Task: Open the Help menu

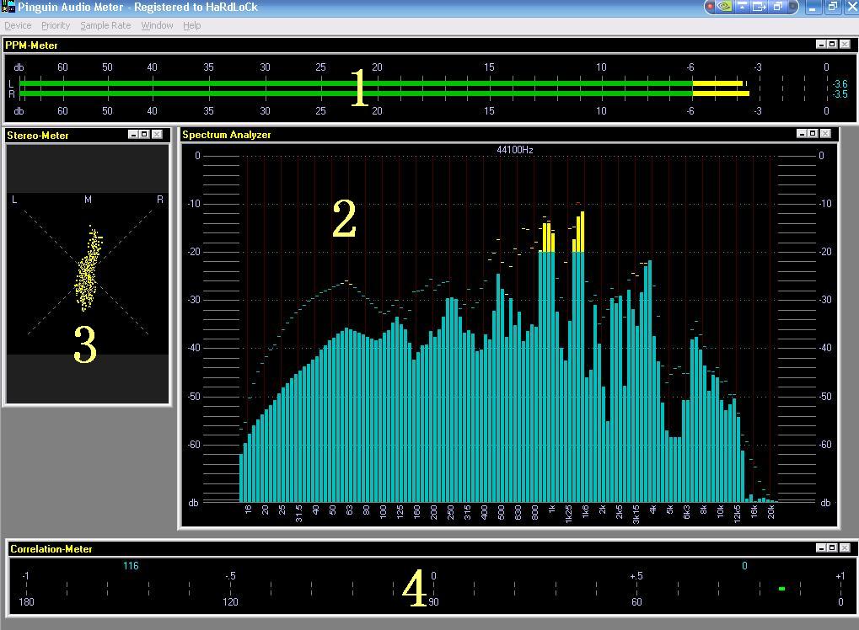Action: (x=191, y=26)
